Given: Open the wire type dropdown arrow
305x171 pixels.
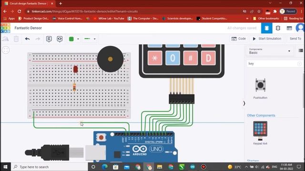Looking at the screenshot, I should tap(94, 39).
